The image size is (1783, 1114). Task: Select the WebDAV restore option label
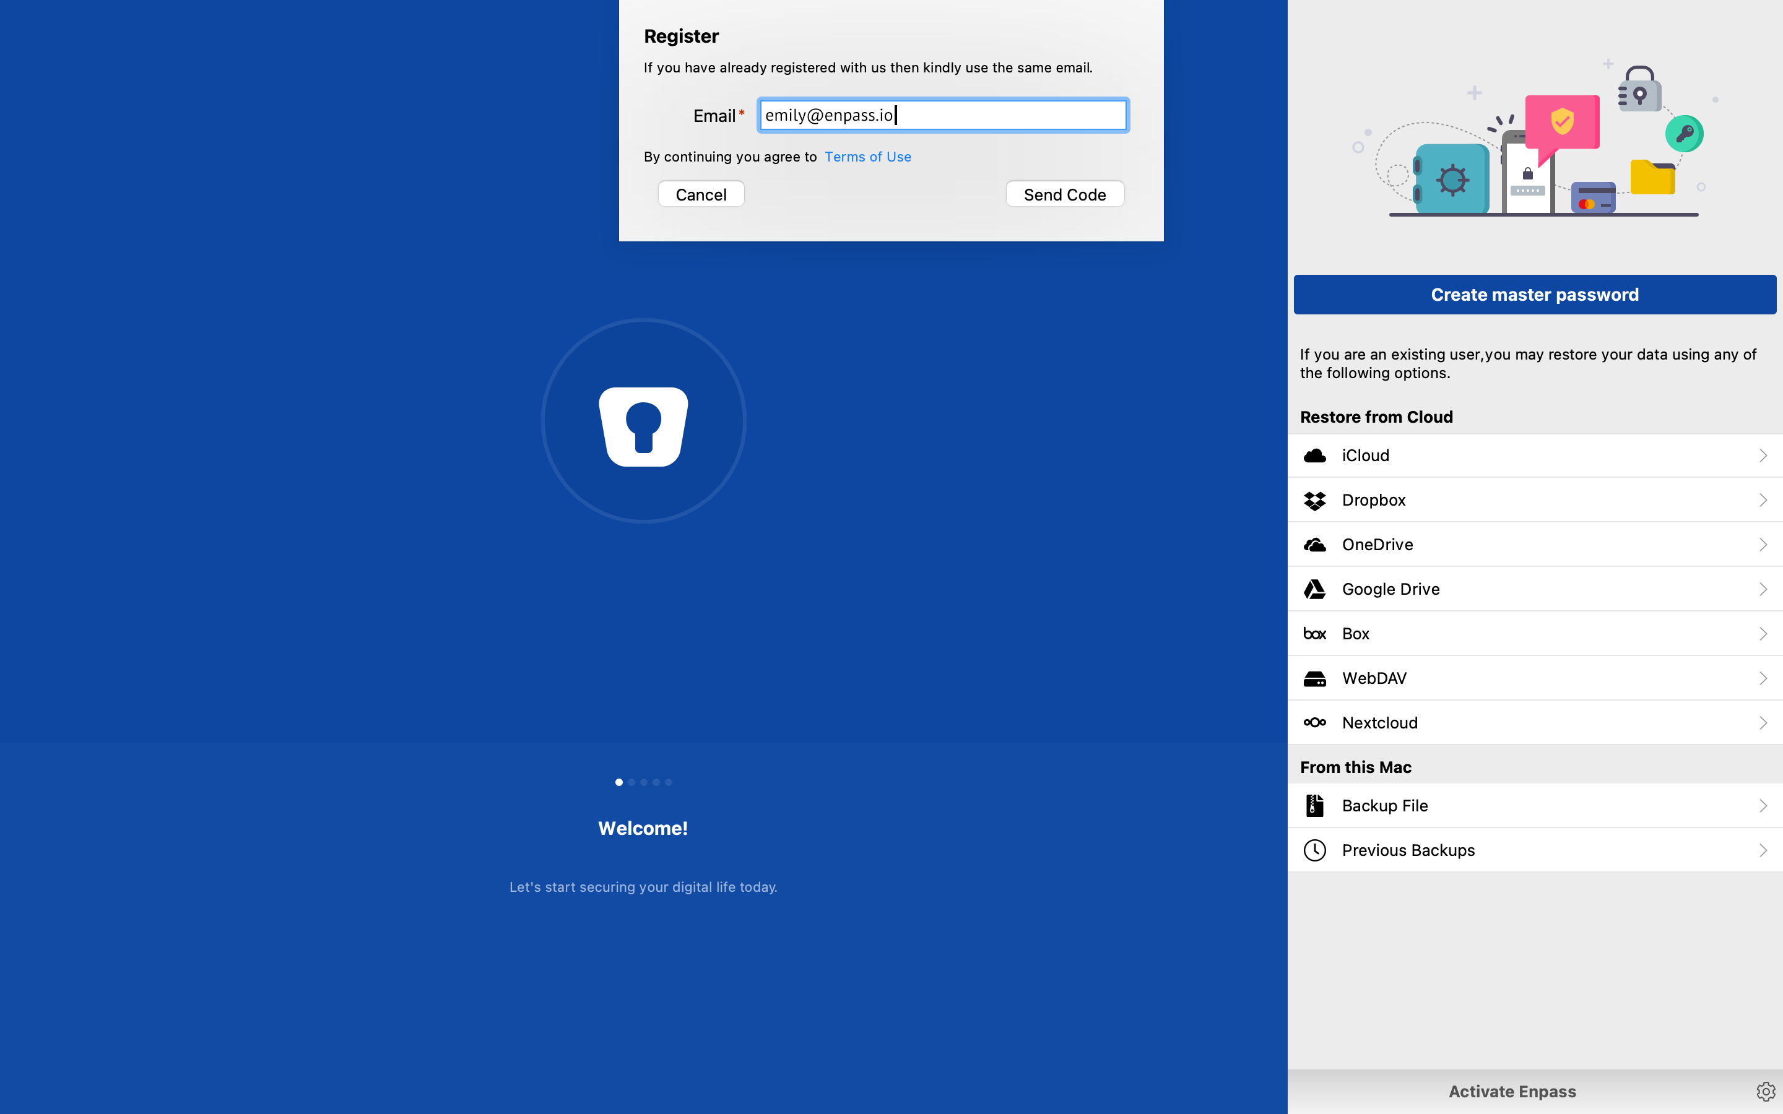tap(1374, 678)
